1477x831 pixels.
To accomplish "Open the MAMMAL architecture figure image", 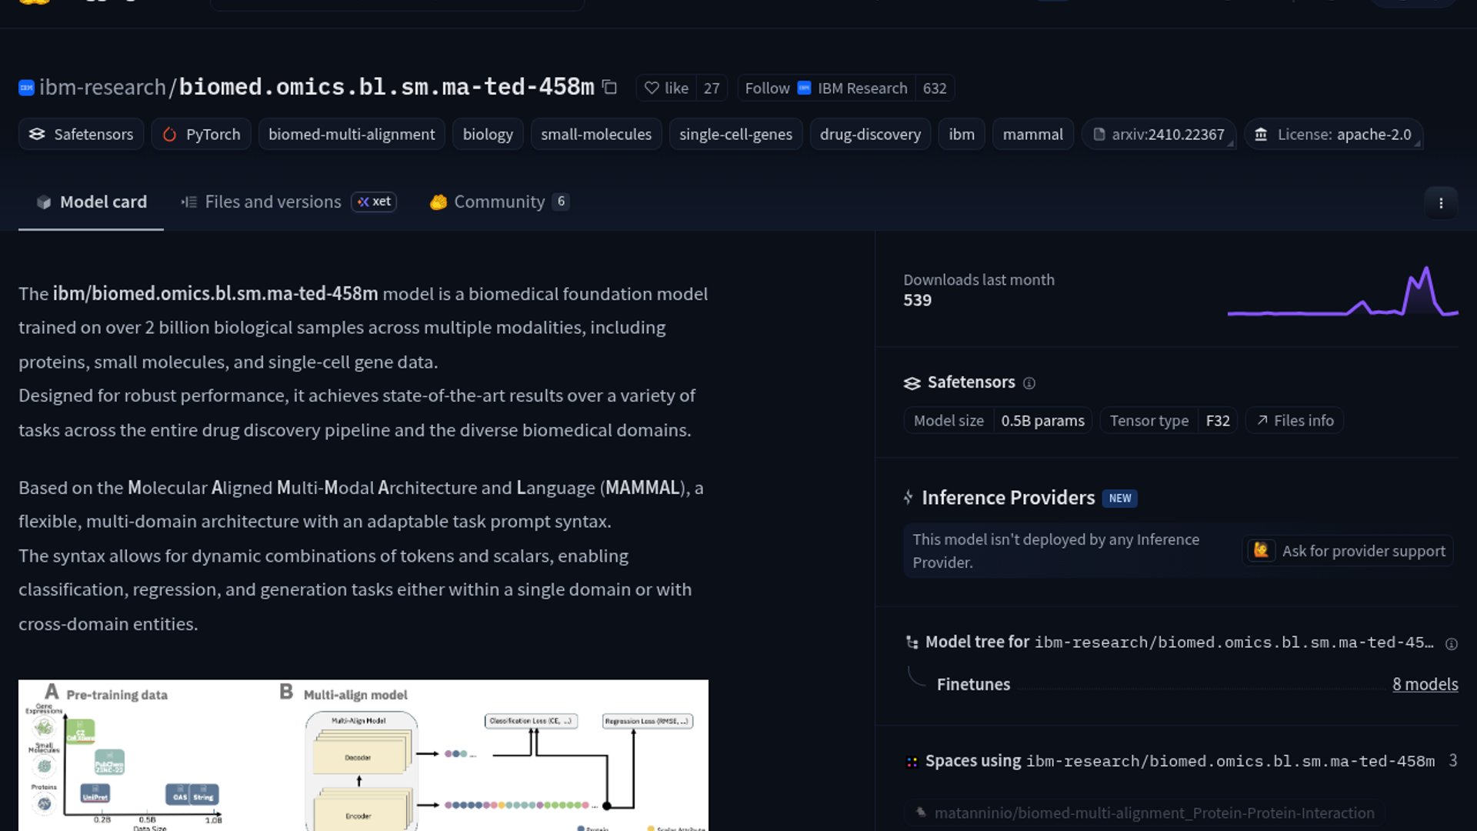I will point(363,755).
